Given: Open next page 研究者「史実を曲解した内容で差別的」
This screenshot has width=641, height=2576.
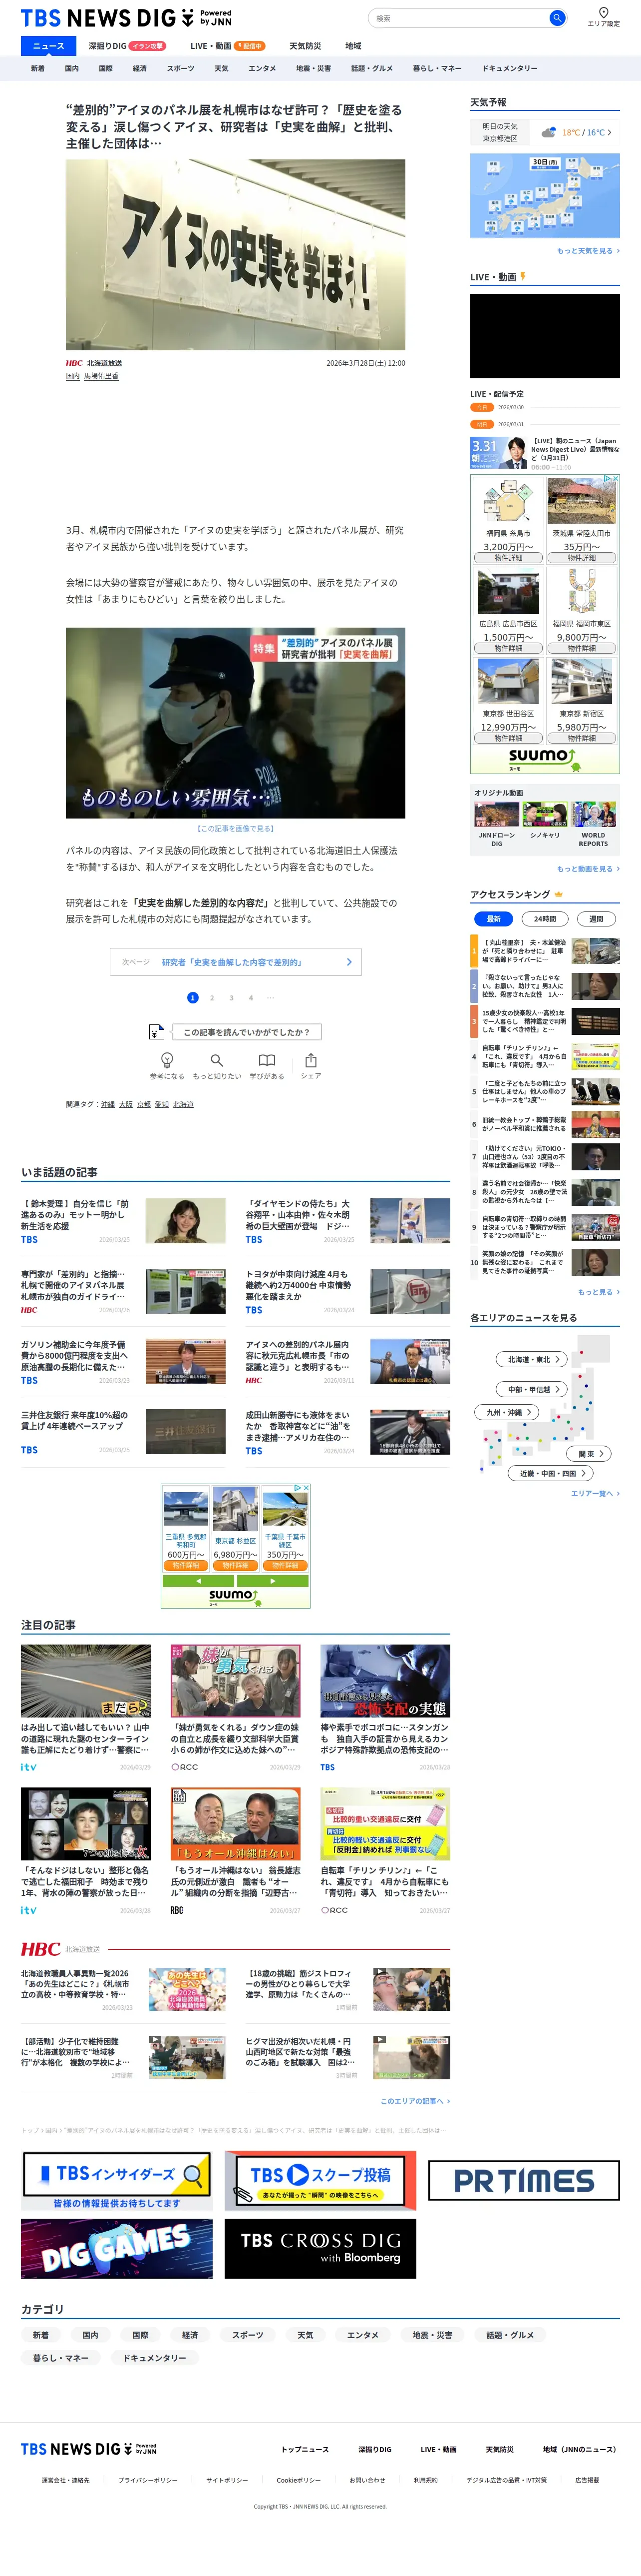Looking at the screenshot, I should 236,962.
